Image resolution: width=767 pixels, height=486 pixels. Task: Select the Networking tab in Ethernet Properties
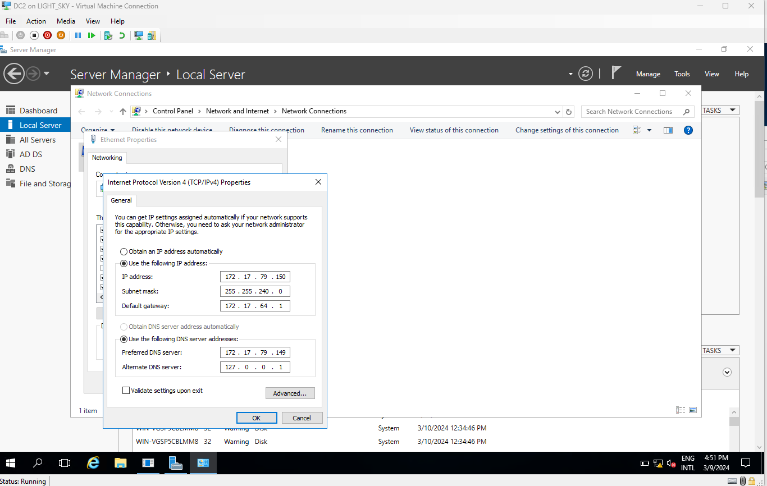point(107,158)
